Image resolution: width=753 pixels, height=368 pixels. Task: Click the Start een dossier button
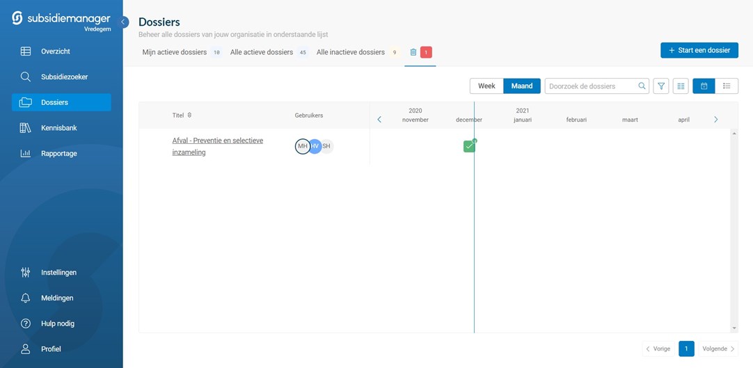[699, 50]
